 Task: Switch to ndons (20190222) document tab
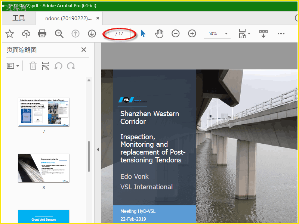point(69,18)
